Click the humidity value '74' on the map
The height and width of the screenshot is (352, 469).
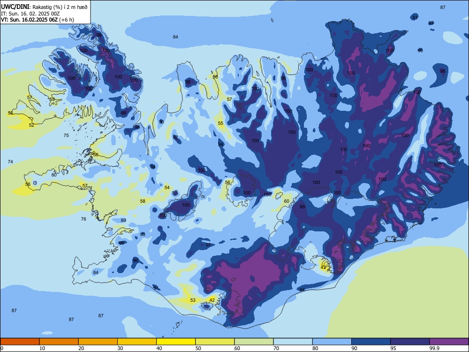(x=10, y=161)
